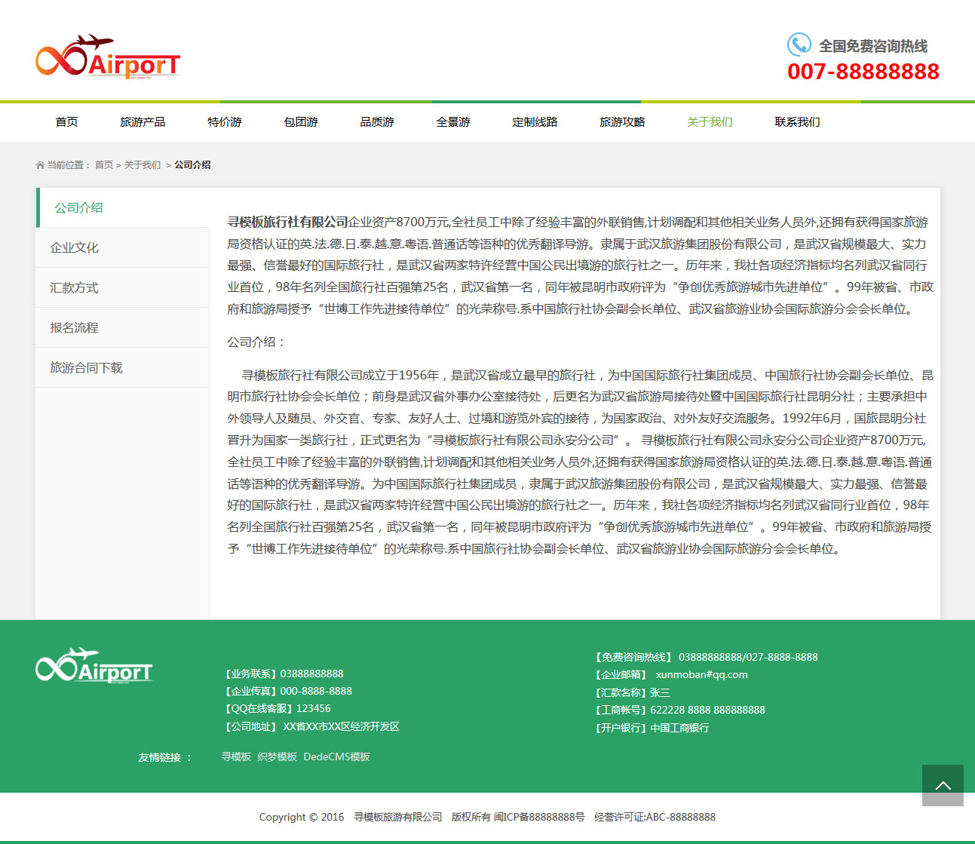Screen dimensions: 975x844
Task: Click the white Airport logo in the footer
Action: click(94, 666)
